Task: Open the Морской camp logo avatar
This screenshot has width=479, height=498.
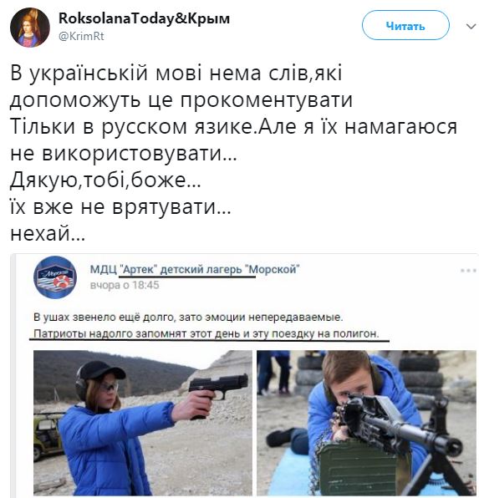Action: pos(55,277)
